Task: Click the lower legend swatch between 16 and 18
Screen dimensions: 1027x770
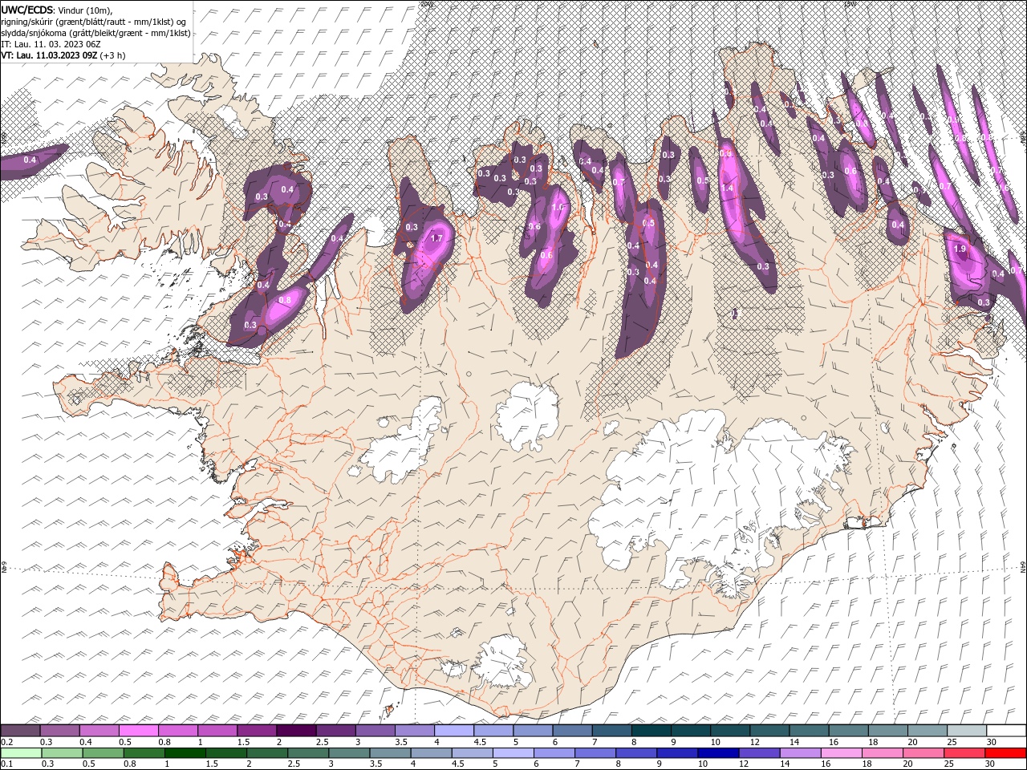Action: coord(841,753)
